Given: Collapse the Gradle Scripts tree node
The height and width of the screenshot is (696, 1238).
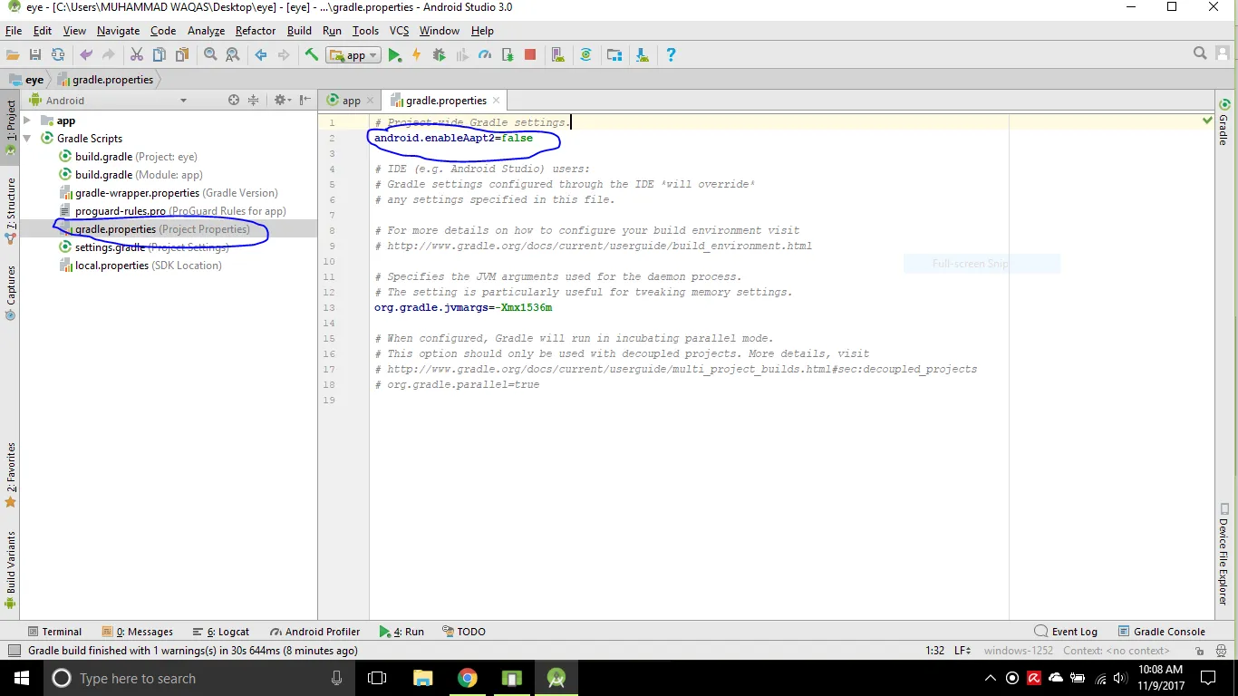Looking at the screenshot, I should [x=27, y=139].
